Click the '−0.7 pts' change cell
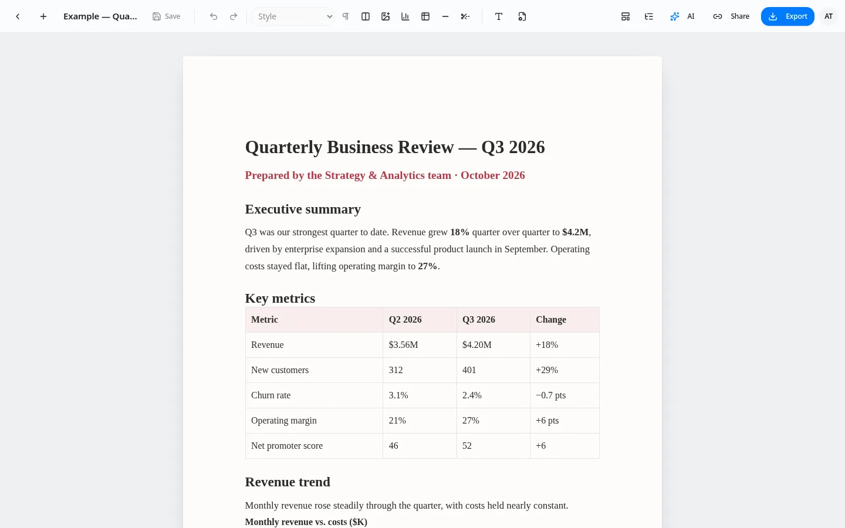The width and height of the screenshot is (845, 528). click(565, 395)
